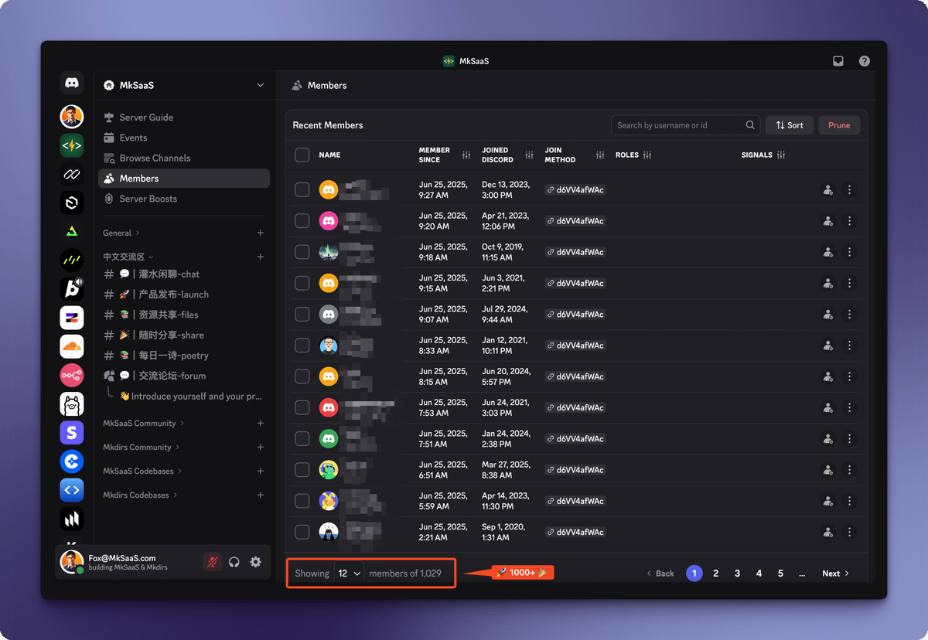Open the blue C server icon

pyautogui.click(x=72, y=461)
